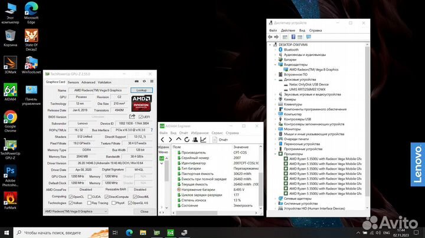
Task: Click the Device Manager help question-mark icon
Action: (293, 37)
